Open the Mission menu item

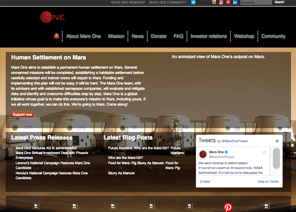(116, 36)
